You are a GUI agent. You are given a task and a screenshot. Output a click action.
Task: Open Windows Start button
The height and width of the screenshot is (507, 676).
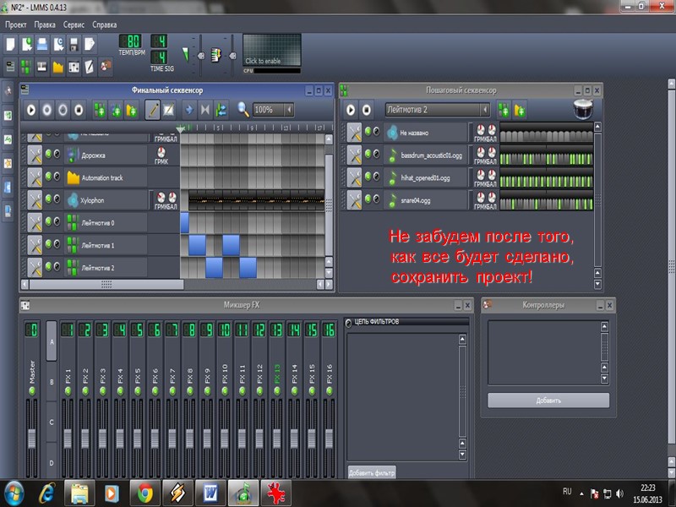tap(14, 493)
